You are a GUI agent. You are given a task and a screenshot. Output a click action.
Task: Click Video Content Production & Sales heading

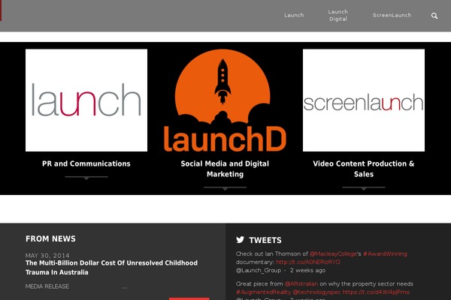pos(364,169)
